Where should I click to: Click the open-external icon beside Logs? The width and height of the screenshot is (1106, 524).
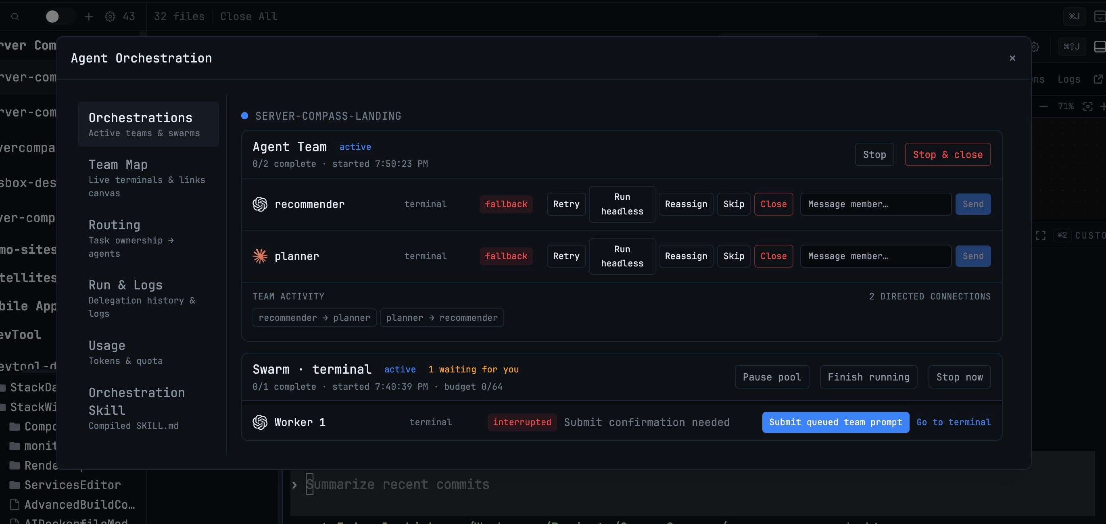(x=1098, y=79)
